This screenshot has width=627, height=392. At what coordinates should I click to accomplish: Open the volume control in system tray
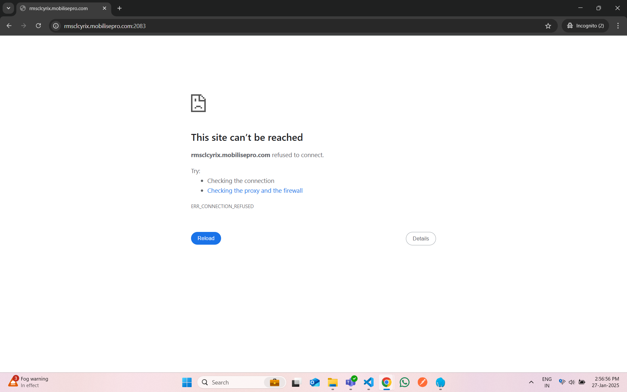coord(571,382)
